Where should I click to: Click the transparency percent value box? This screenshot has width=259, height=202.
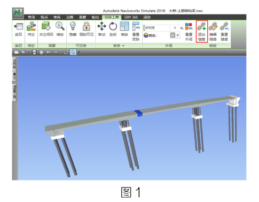[x=175, y=28]
